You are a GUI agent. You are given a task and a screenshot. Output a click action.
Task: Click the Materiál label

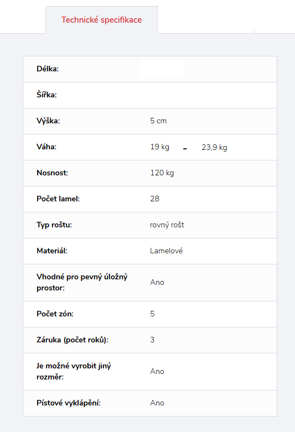click(x=52, y=251)
